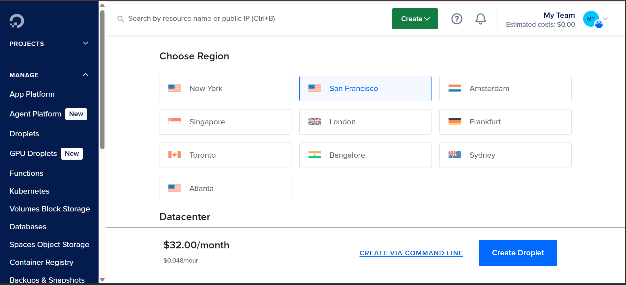This screenshot has width=626, height=285.
Task: Click the UK flag beside London
Action: pyautogui.click(x=314, y=121)
